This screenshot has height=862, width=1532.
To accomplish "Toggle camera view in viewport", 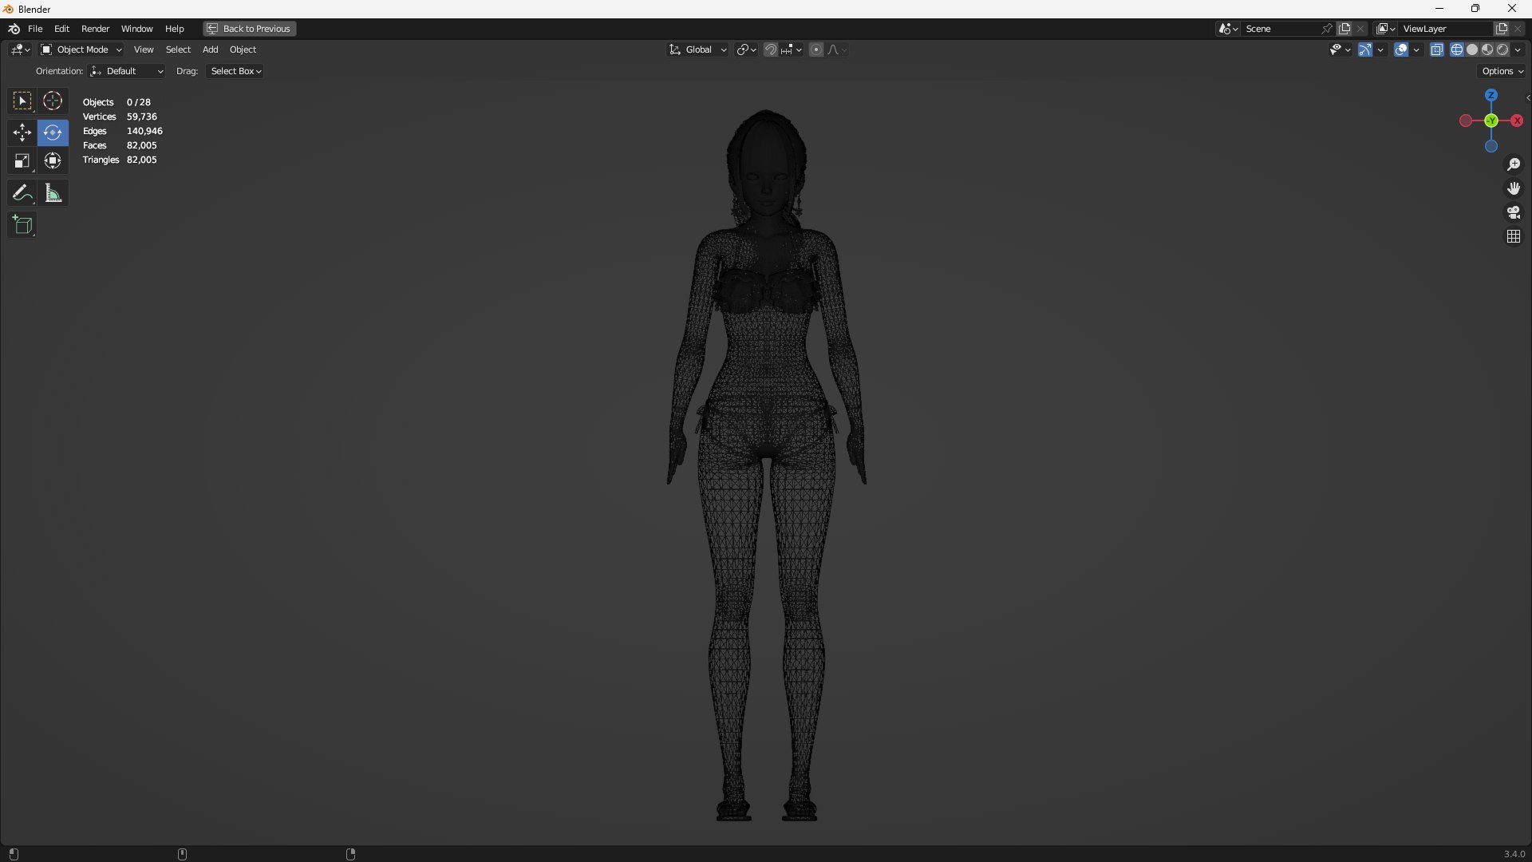I will (x=1514, y=212).
